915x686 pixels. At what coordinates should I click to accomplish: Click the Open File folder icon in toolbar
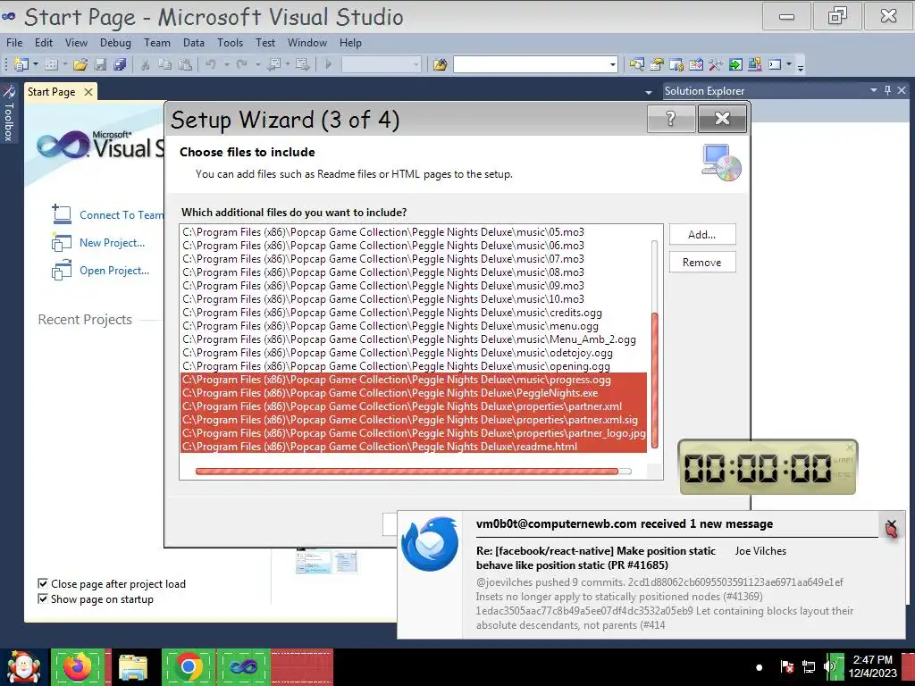pos(80,64)
